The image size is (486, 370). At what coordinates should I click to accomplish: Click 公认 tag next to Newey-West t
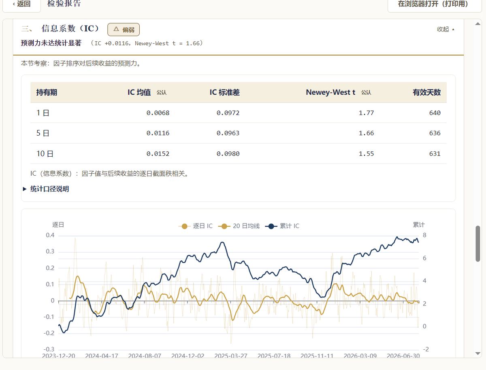366,93
